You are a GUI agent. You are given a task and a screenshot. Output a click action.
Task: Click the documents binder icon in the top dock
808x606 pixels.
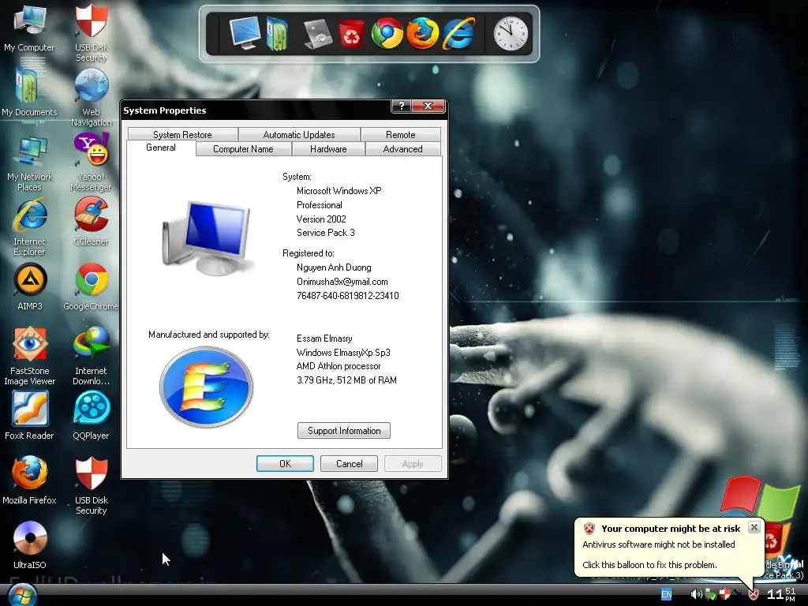pyautogui.click(x=277, y=34)
